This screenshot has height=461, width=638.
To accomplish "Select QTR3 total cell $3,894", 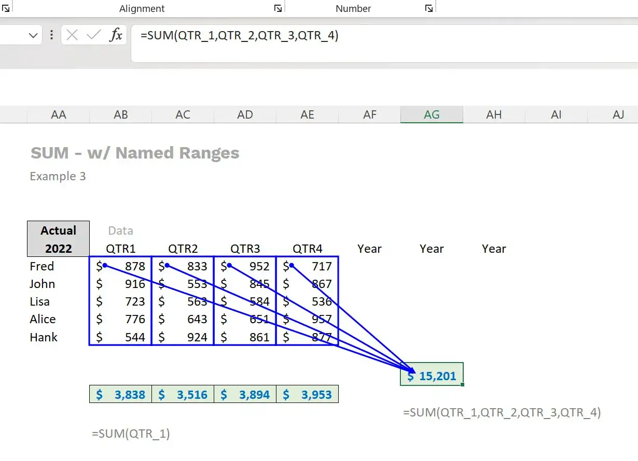I will coord(245,394).
